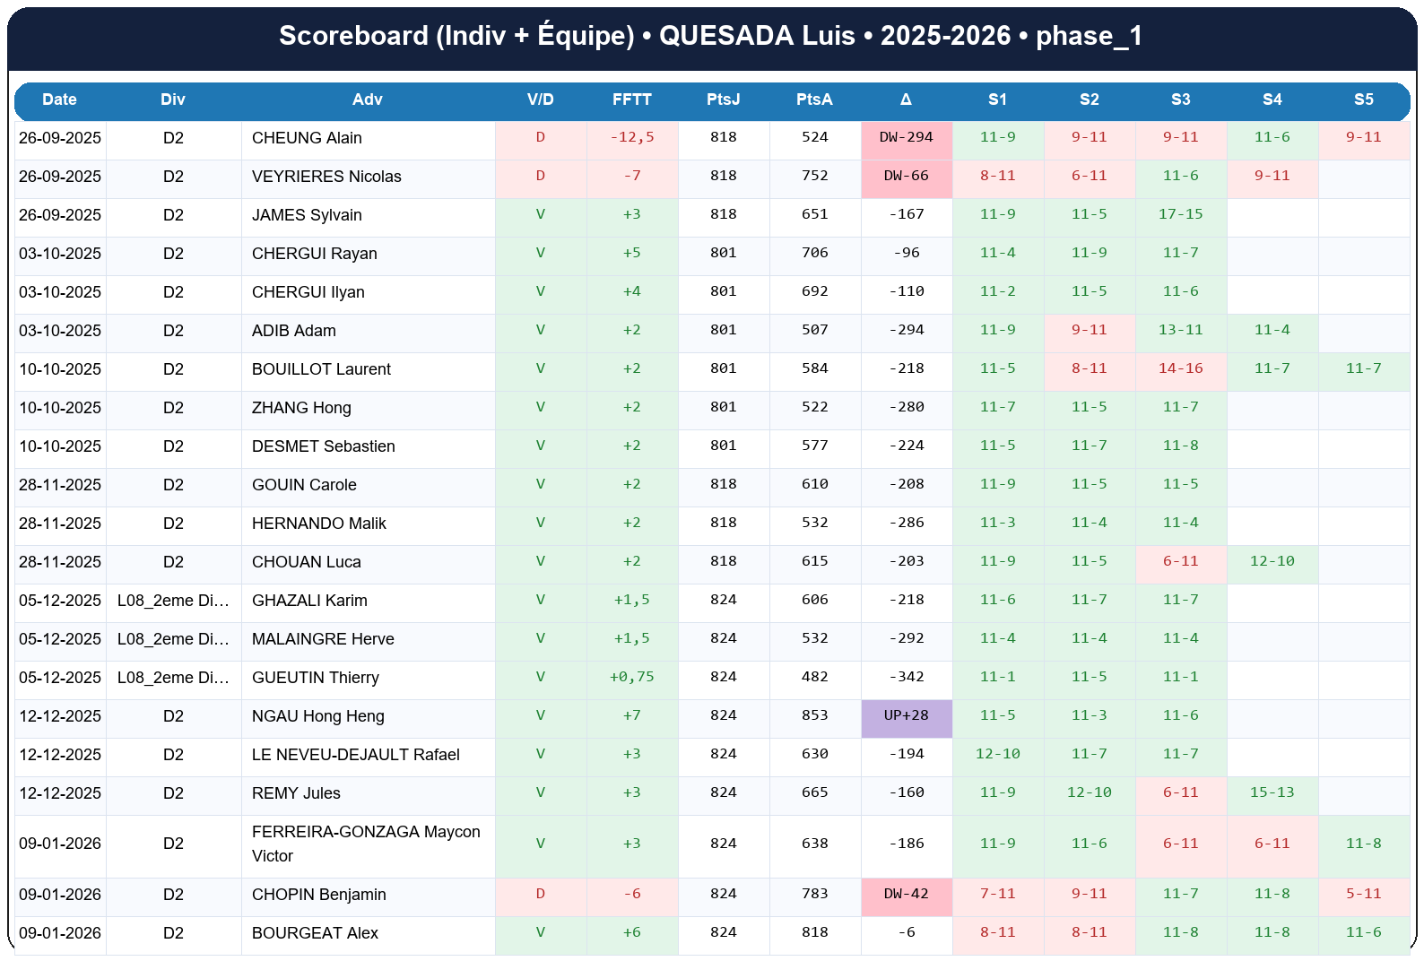Select the PtsJ column header
The image size is (1424, 961).
click(723, 100)
